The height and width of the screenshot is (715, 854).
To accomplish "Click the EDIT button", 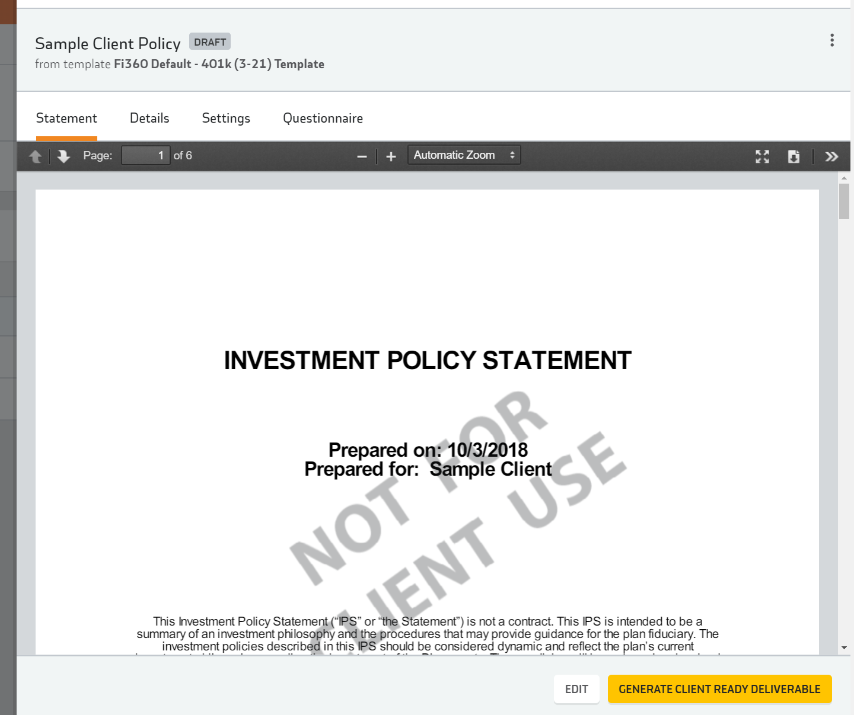I will coord(576,689).
